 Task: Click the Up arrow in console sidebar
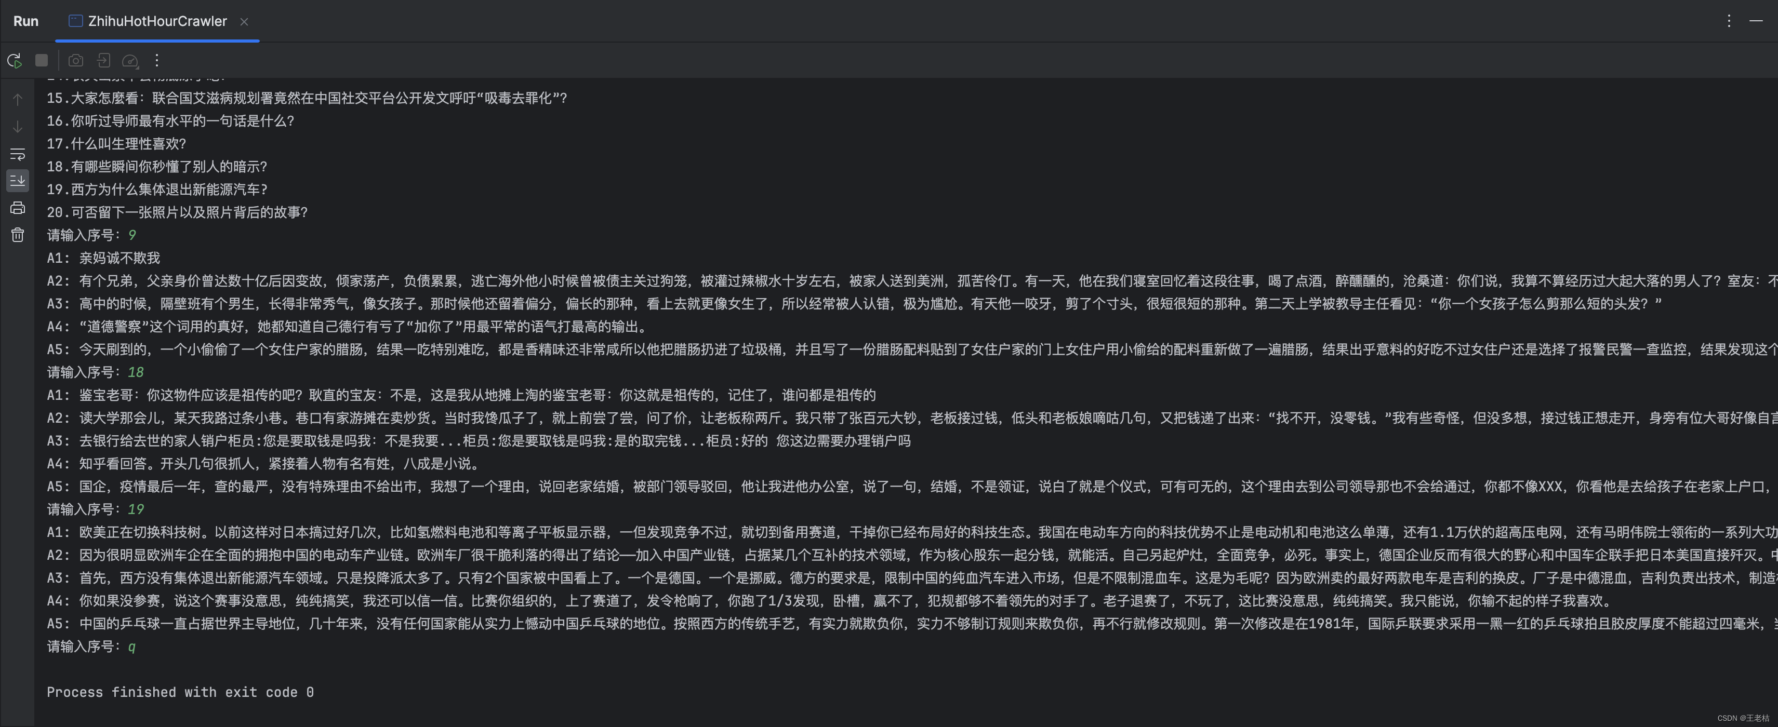(x=18, y=99)
